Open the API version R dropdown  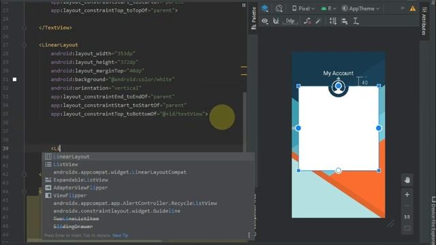click(x=328, y=9)
